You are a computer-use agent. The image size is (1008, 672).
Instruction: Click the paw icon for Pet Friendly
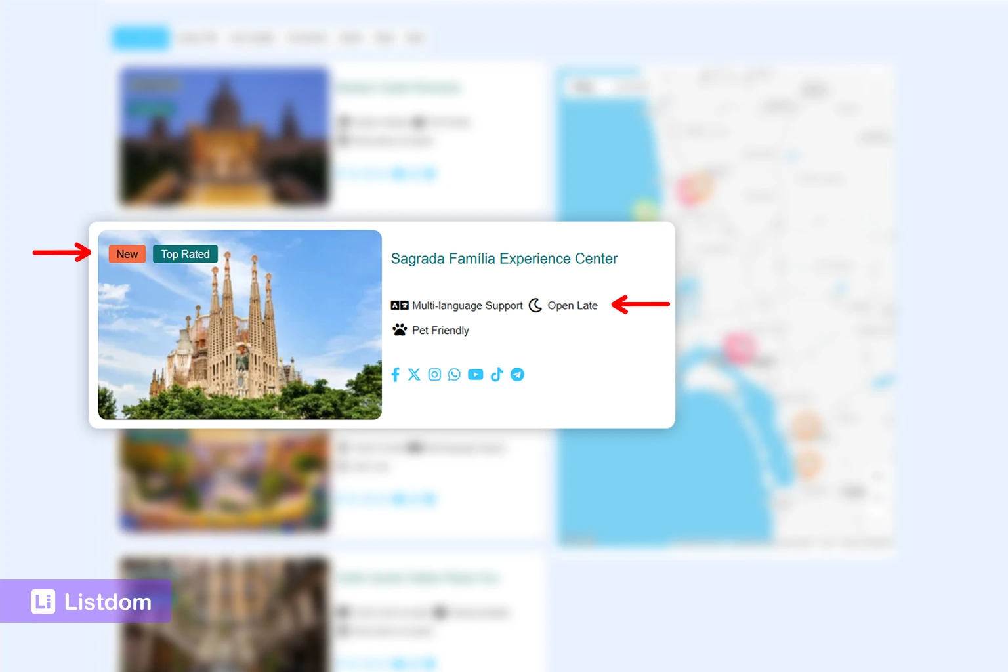click(x=400, y=330)
